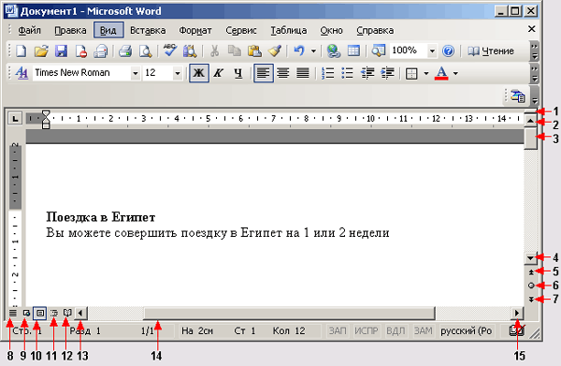Image resolution: width=561 pixels, height=366 pixels.
Task: Click the vertical scrollbar down arrow
Action: click(x=530, y=257)
